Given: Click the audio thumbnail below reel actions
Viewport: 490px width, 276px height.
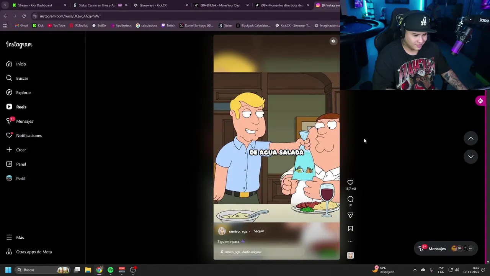Looking at the screenshot, I should point(350,255).
